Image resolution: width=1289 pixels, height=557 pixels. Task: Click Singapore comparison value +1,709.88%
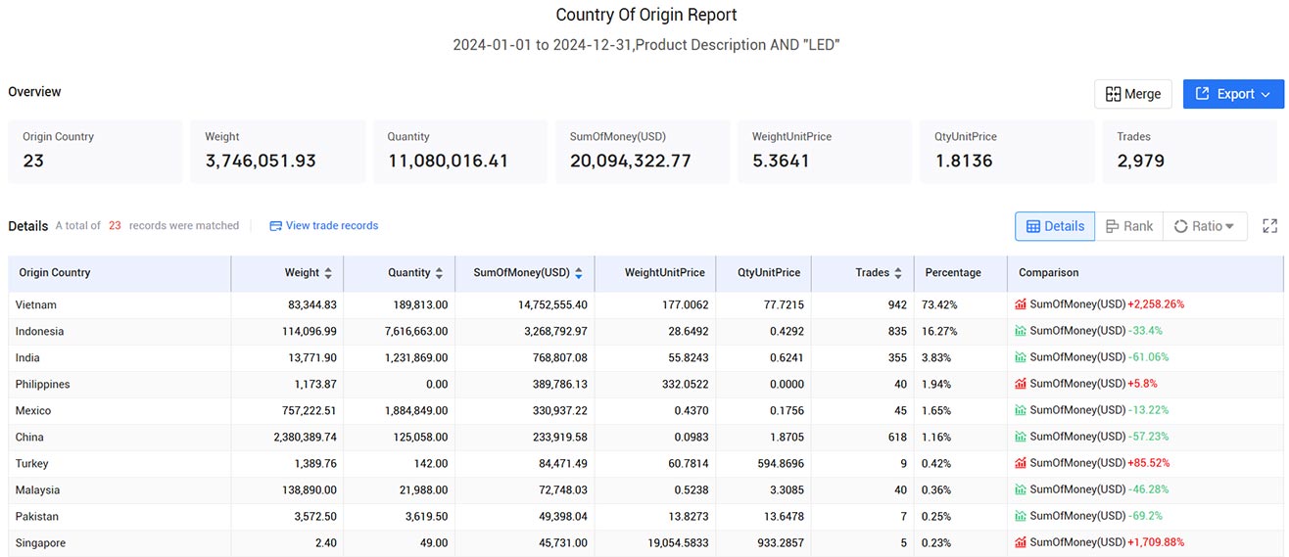click(x=1156, y=542)
